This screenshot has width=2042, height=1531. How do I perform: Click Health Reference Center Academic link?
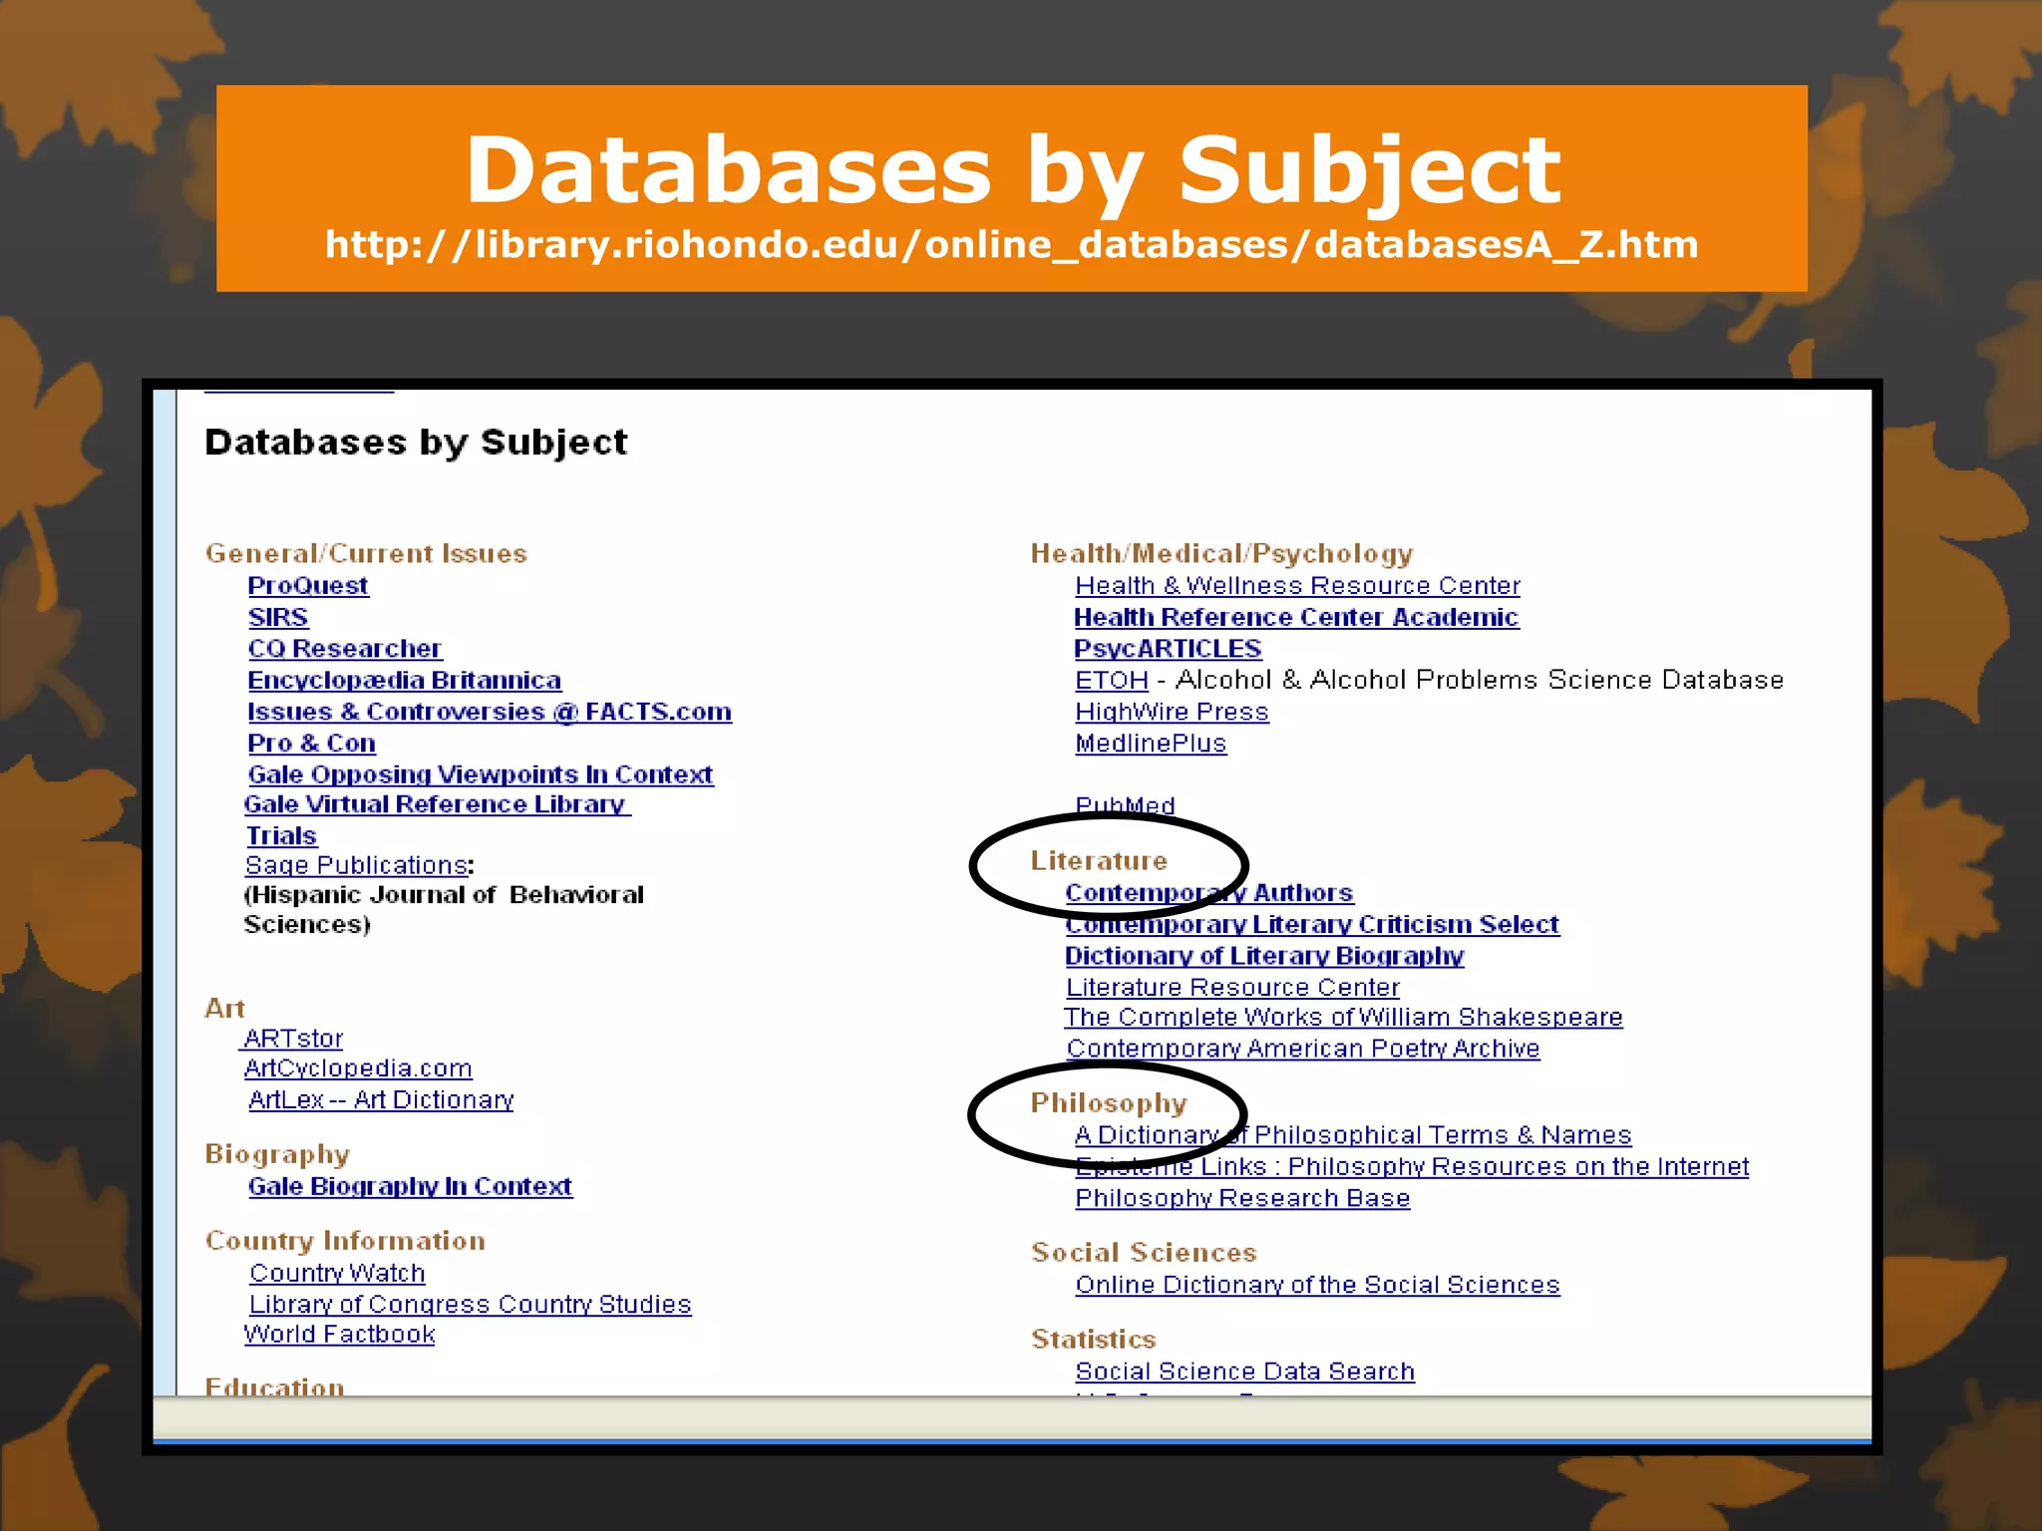pos(1296,618)
